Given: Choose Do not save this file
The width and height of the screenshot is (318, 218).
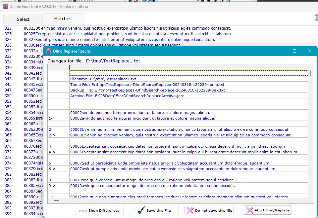Looking at the screenshot, I should pyautogui.click(x=209, y=210).
